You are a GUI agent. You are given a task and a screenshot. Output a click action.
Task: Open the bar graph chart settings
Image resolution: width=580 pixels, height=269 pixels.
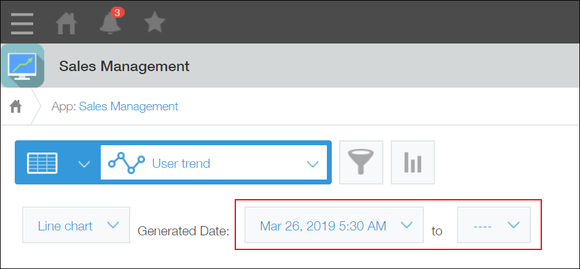pyautogui.click(x=412, y=162)
